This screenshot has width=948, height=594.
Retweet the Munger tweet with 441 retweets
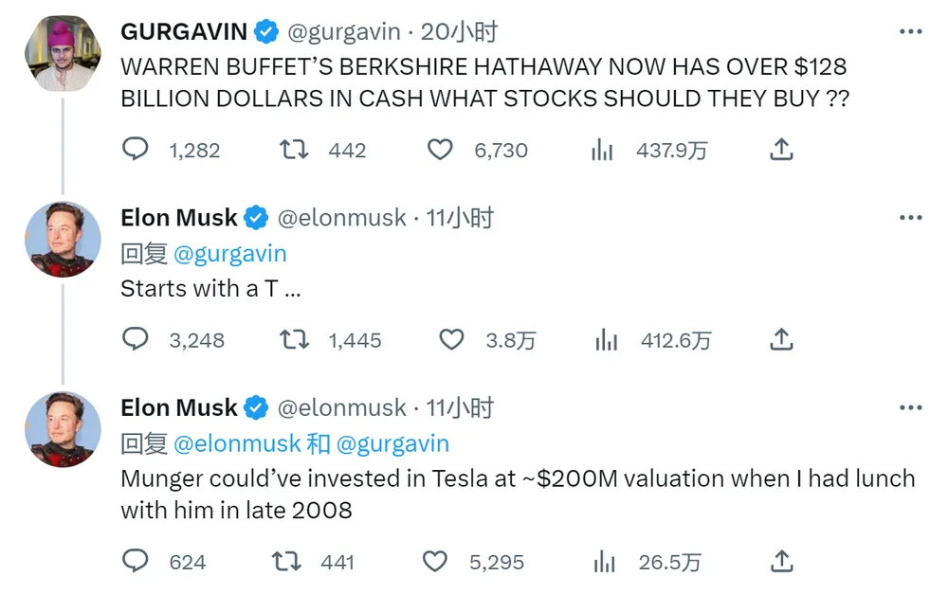[x=286, y=562]
